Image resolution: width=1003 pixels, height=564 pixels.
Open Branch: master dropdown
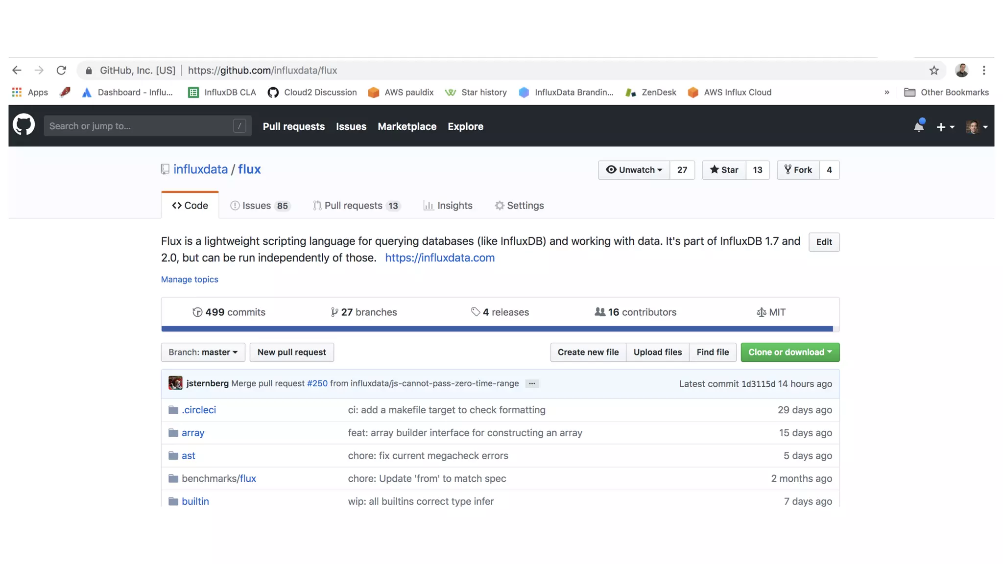203,352
